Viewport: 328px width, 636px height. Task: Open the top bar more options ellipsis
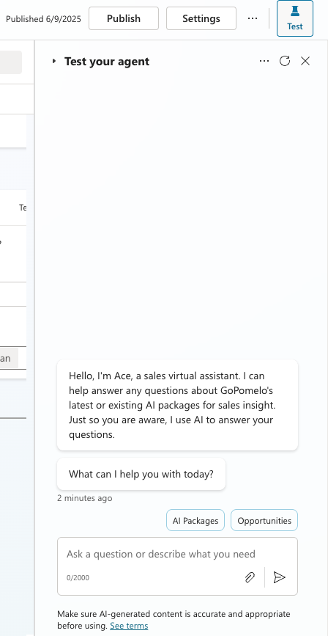pyautogui.click(x=253, y=18)
